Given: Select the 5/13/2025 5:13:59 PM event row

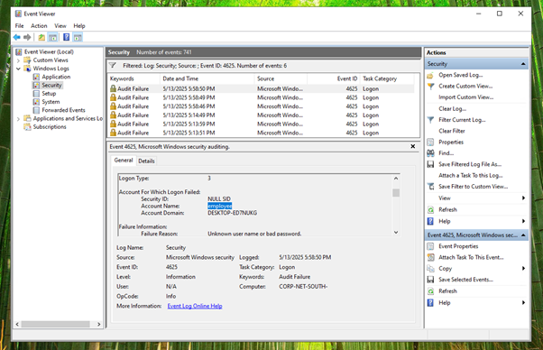Looking at the screenshot, I should (x=262, y=124).
